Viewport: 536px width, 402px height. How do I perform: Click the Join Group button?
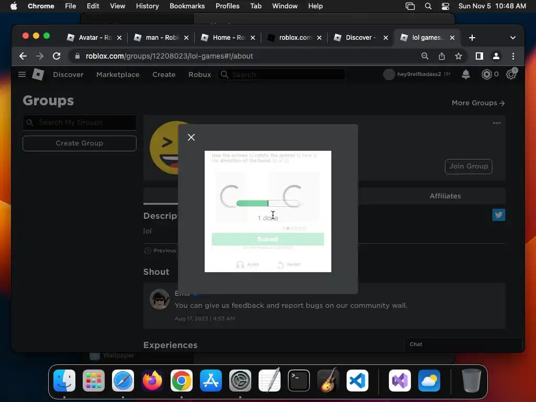point(468,166)
